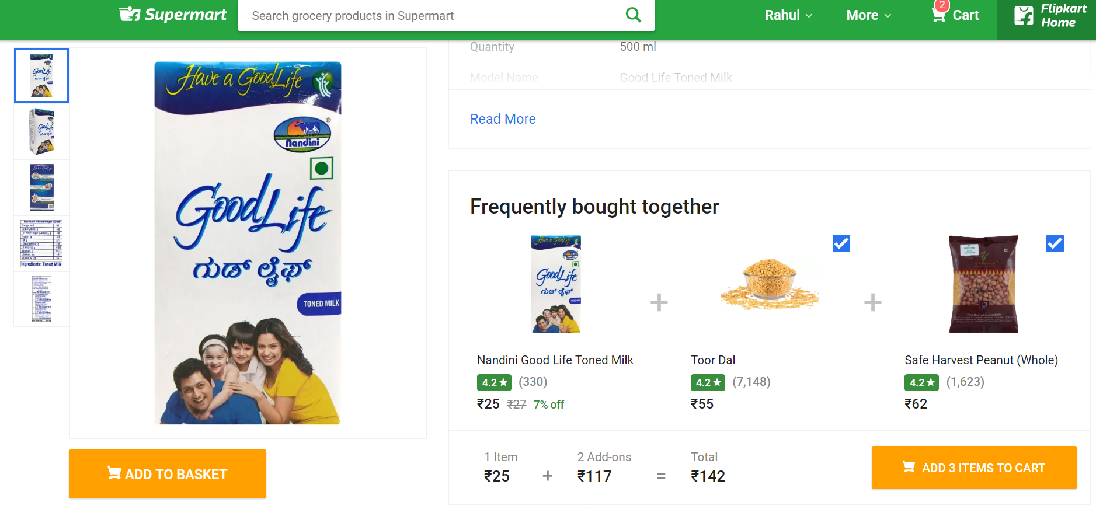The height and width of the screenshot is (509, 1096).
Task: Uncheck the Toor Dal add-on checkbox
Action: 841,243
